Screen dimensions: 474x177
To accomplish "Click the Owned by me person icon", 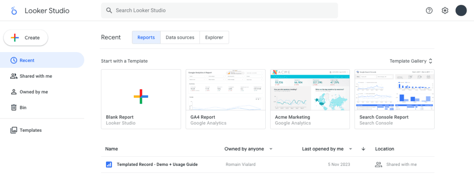I will (x=13, y=92).
